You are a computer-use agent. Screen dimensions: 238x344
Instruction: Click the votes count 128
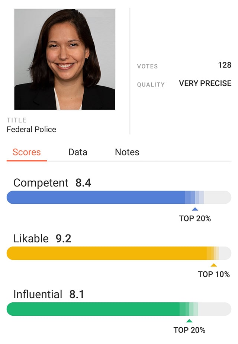click(x=225, y=65)
